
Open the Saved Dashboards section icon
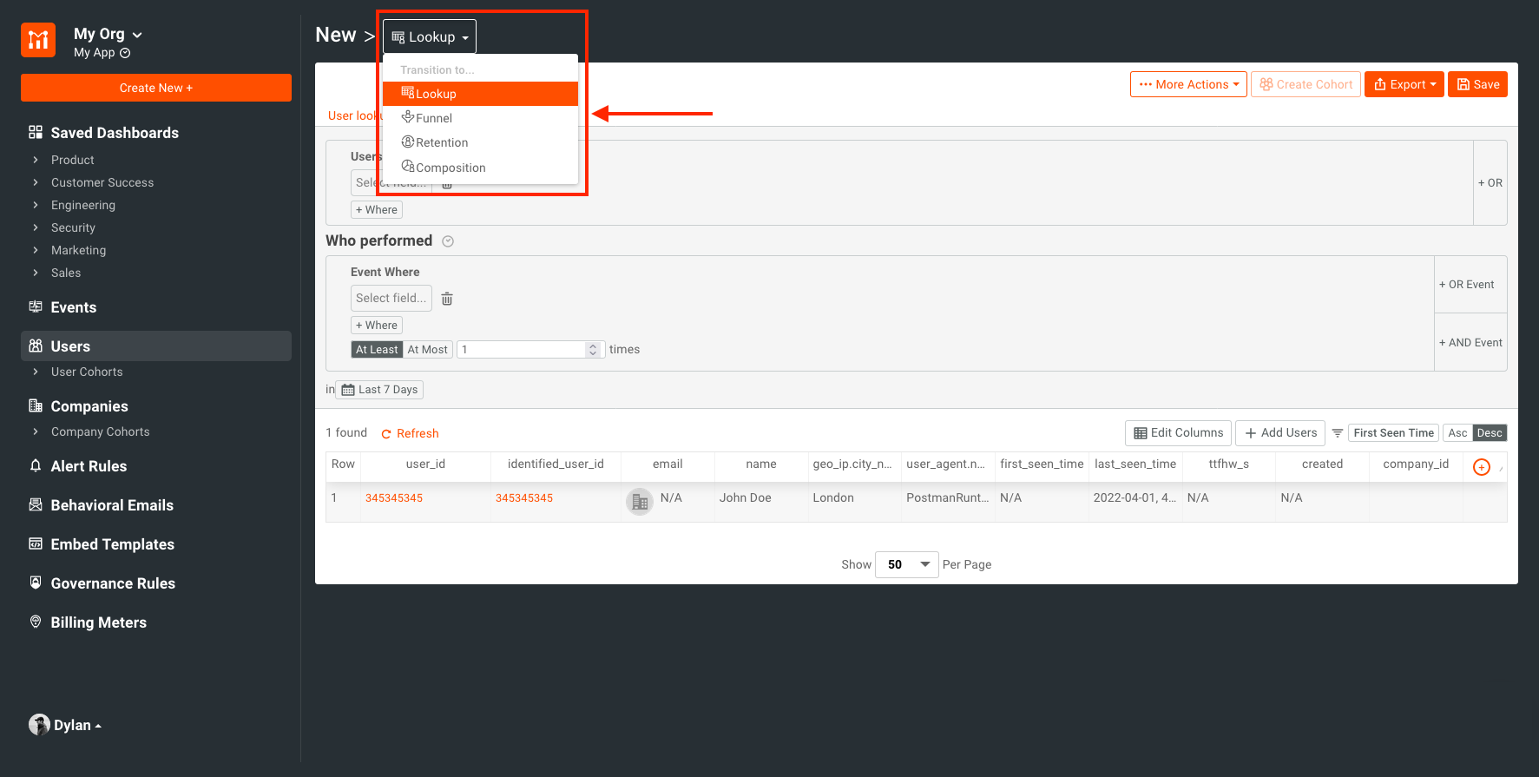coord(36,132)
